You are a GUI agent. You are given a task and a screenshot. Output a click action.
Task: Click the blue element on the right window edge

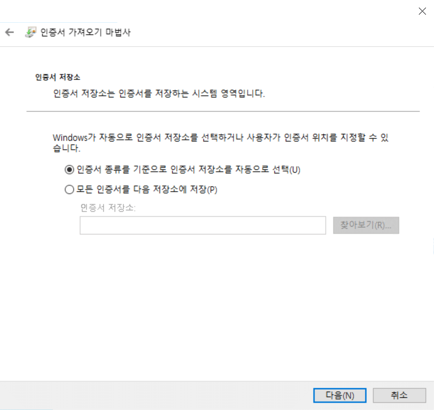click(432, 246)
